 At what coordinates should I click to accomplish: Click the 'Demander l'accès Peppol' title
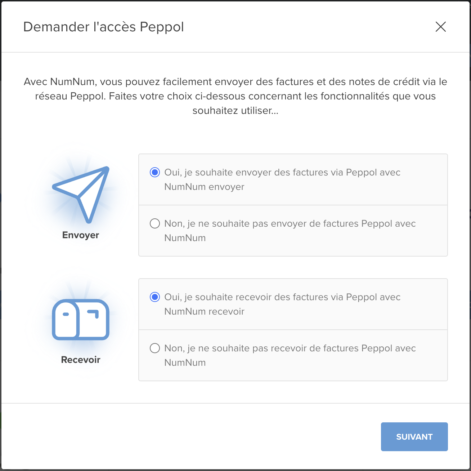pyautogui.click(x=104, y=27)
